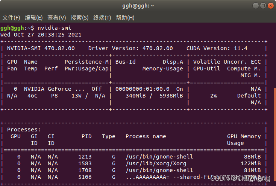
Task: Click the Process name column header
Action: (146, 136)
